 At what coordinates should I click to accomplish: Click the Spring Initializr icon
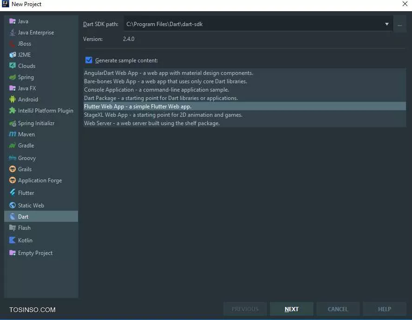[13, 123]
